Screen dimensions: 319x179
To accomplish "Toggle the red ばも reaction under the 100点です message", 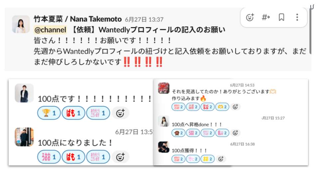I will [x=73, y=113].
